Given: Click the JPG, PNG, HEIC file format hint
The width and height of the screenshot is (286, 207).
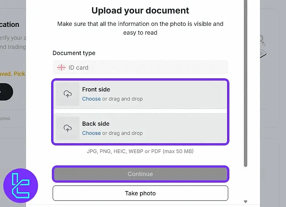Looking at the screenshot, I should 140,151.
